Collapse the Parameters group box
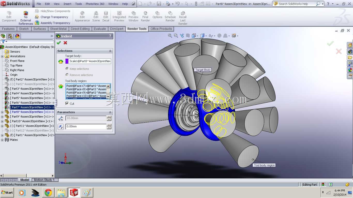The width and height of the screenshot is (353, 198). [x=110, y=112]
